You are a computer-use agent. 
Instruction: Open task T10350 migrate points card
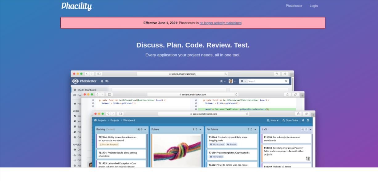coord(287,153)
